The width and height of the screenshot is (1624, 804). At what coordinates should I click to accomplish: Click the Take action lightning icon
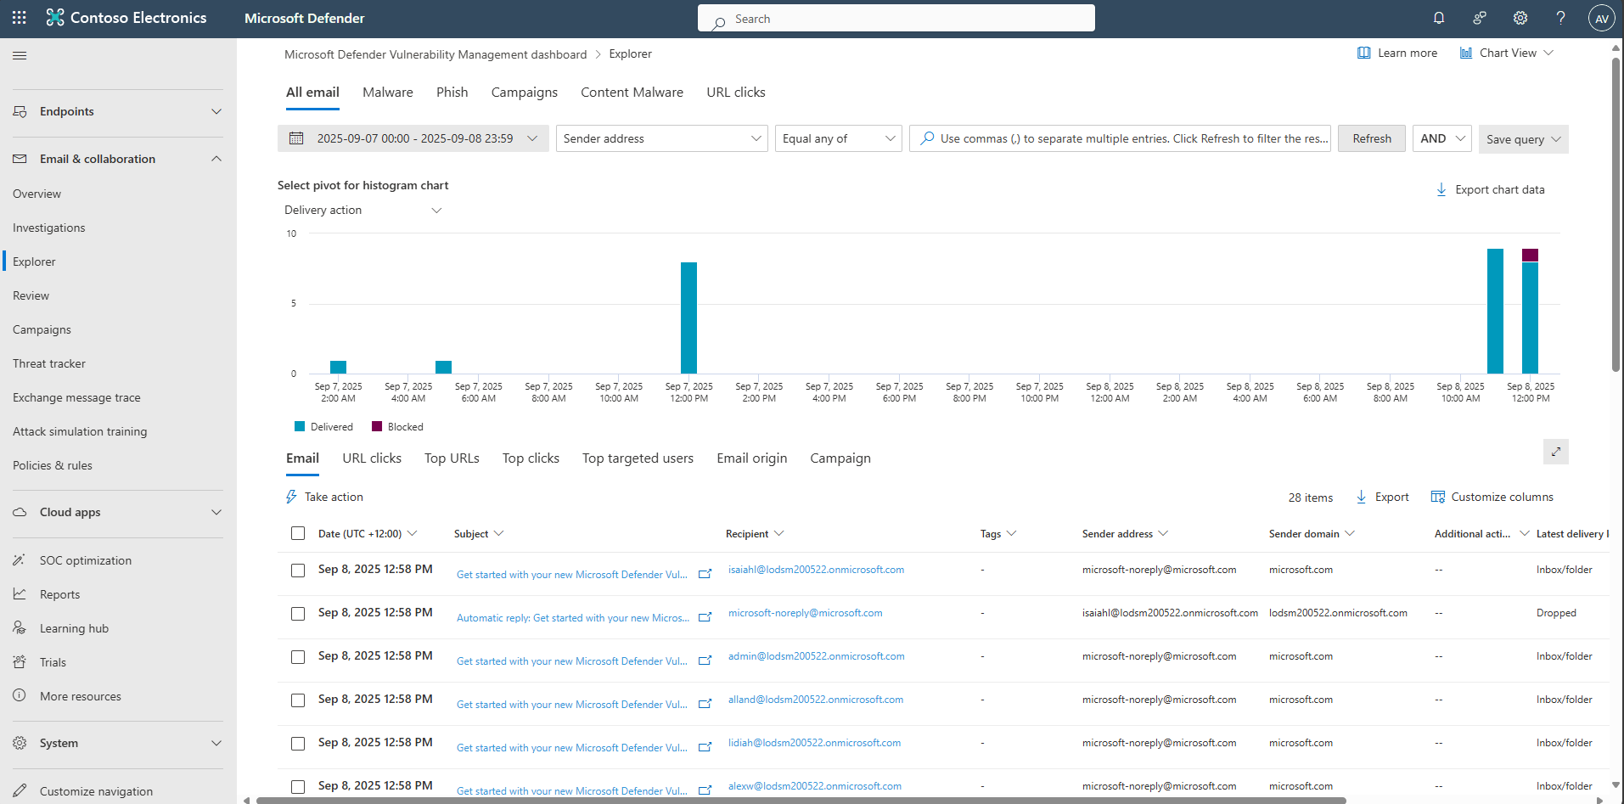coord(291,497)
